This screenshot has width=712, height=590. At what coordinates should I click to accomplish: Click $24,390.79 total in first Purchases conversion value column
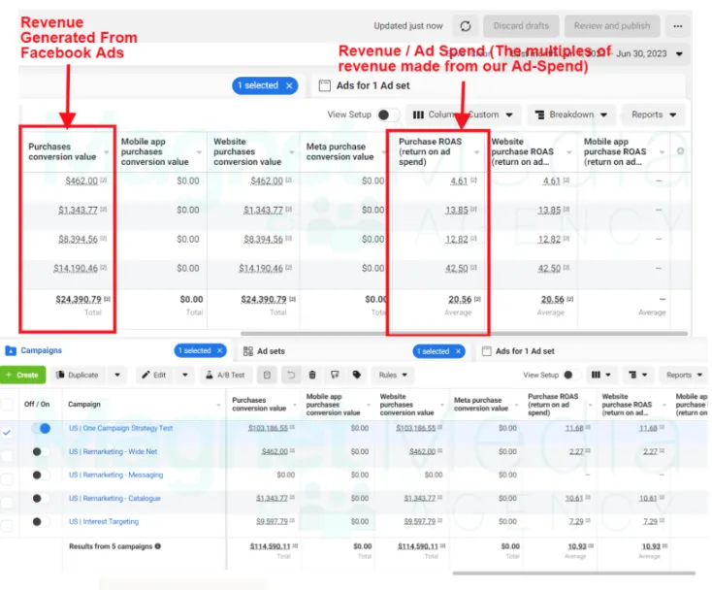coord(79,299)
